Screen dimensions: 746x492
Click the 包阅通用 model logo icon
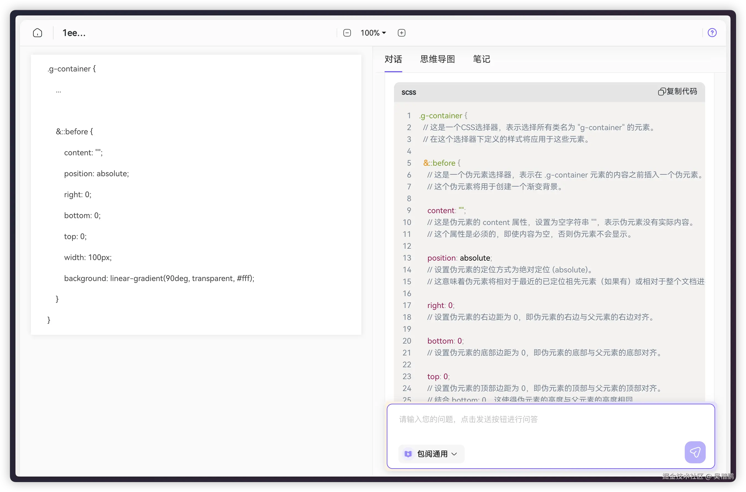408,454
